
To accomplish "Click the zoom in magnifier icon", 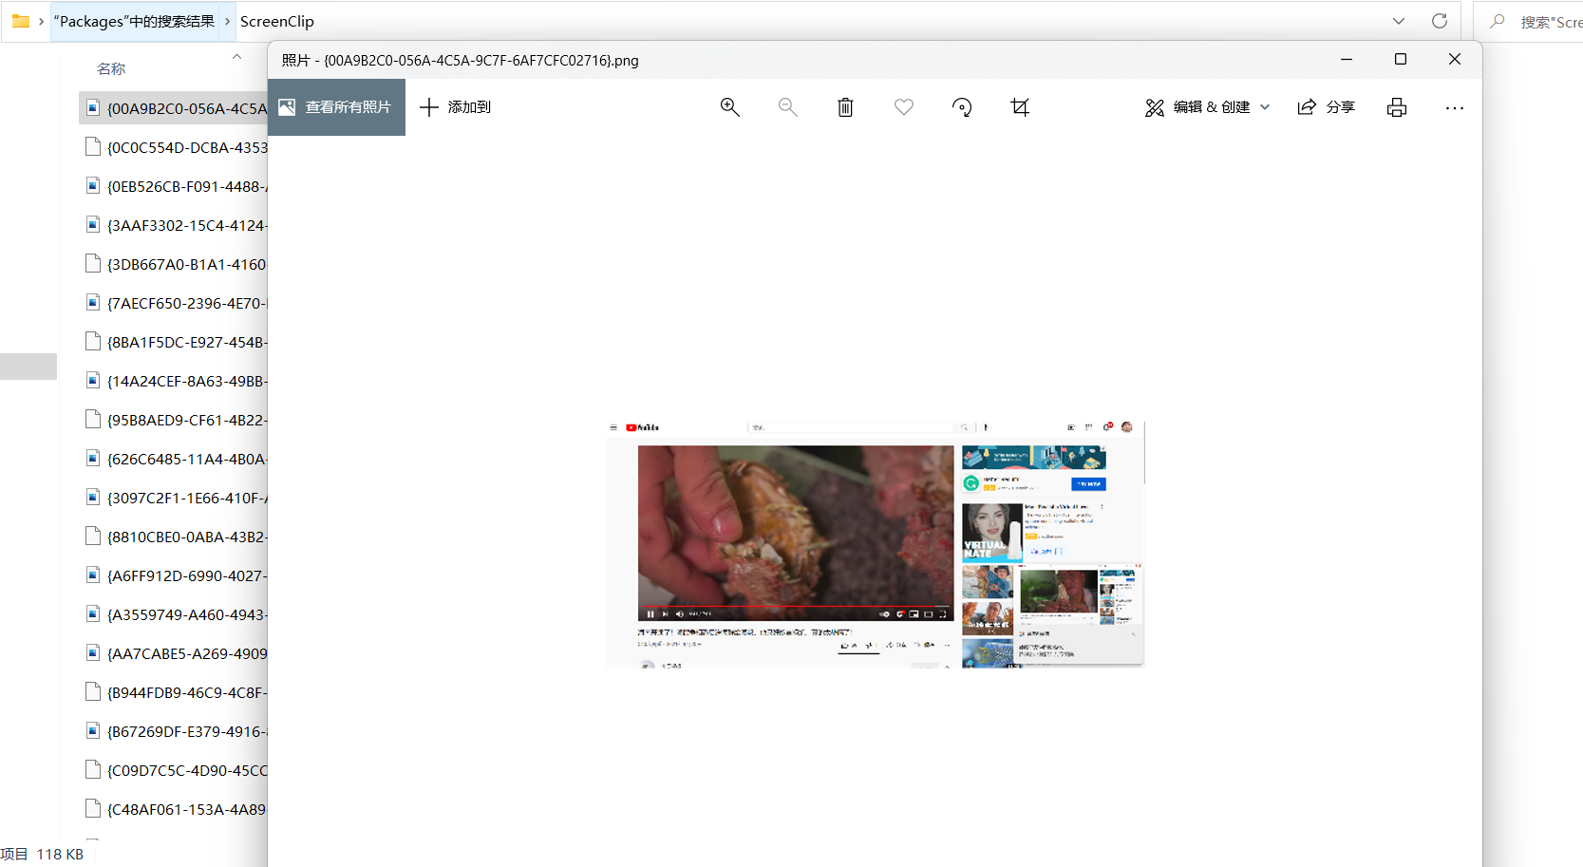I will tap(729, 107).
